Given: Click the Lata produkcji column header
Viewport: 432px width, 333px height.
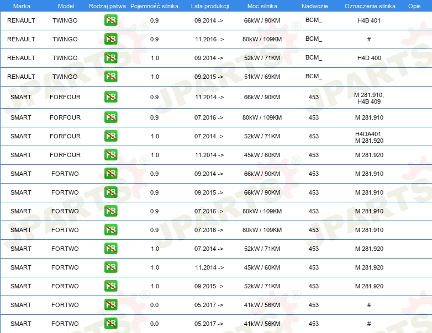Looking at the screenshot, I should [x=209, y=6].
